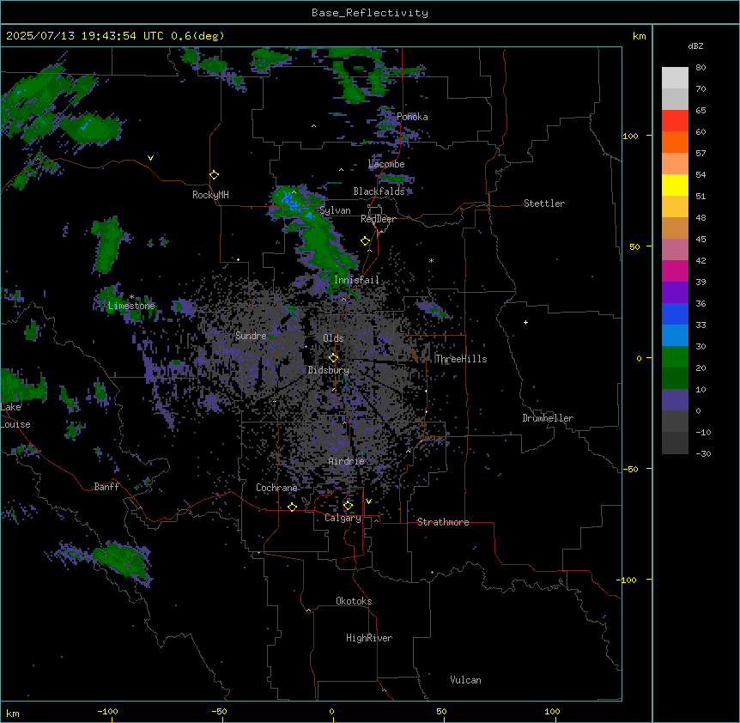Click the Didsbury town label
The width and height of the screenshot is (740, 723).
329,370
